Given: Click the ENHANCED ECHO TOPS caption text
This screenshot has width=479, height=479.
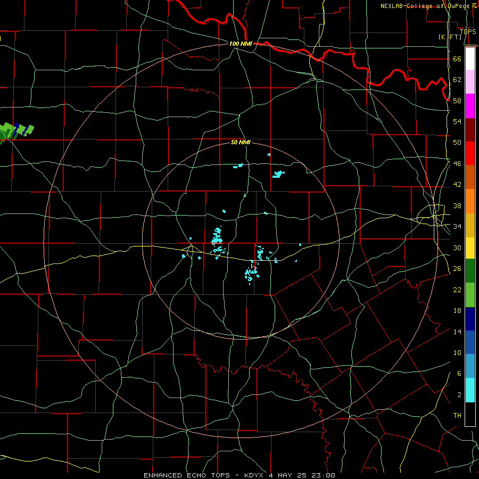Looking at the screenshot, I should click(x=186, y=475).
